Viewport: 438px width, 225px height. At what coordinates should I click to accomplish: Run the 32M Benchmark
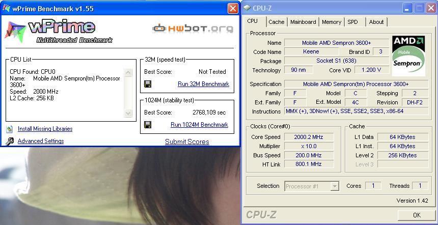pos(203,84)
